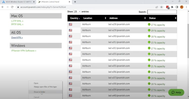Click US flag for iad-a31 row
Image resolution: width=189 pixels, height=99 pixels.
pyautogui.click(x=71, y=42)
